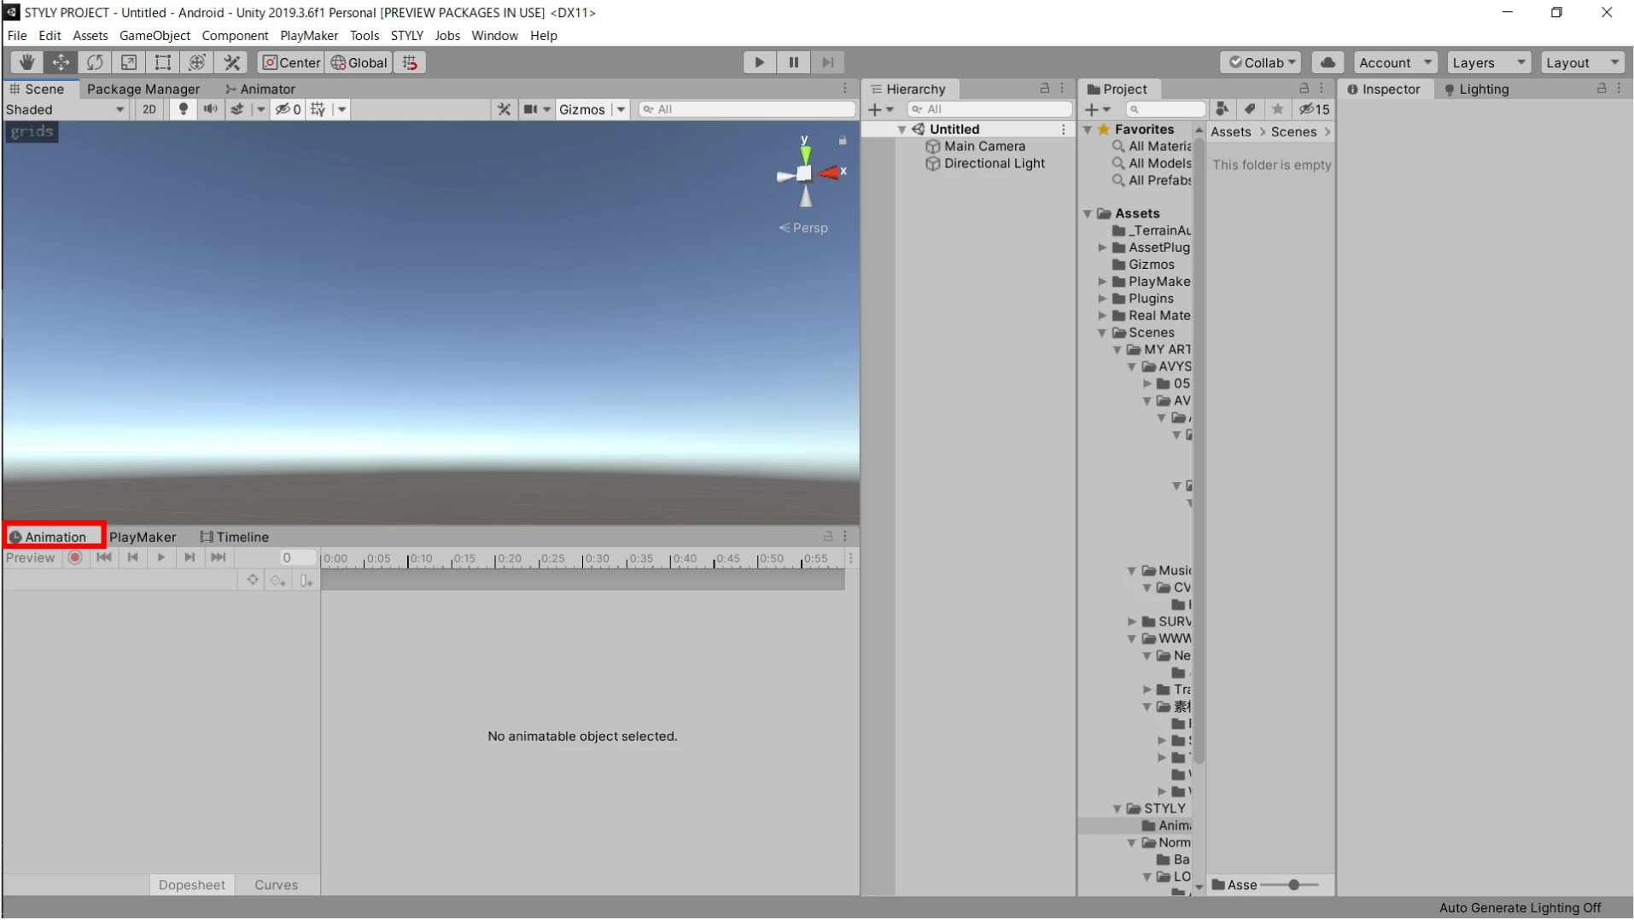This screenshot has width=1634, height=920.
Task: Open the Layout dropdown
Action: pyautogui.click(x=1583, y=62)
